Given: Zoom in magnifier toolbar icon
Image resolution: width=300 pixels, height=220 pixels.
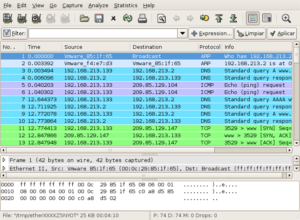Looking at the screenshot, I should click(x=286, y=18).
